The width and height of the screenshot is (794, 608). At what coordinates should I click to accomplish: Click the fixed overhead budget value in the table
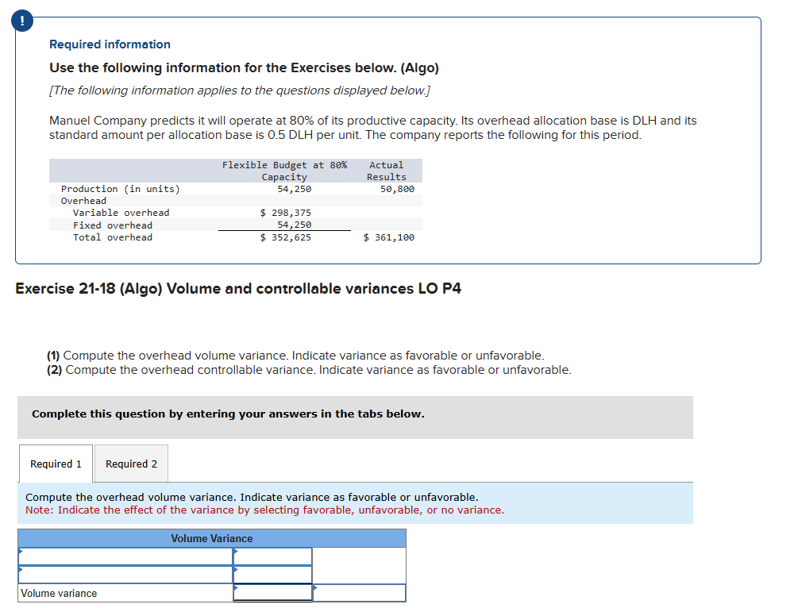(x=295, y=225)
